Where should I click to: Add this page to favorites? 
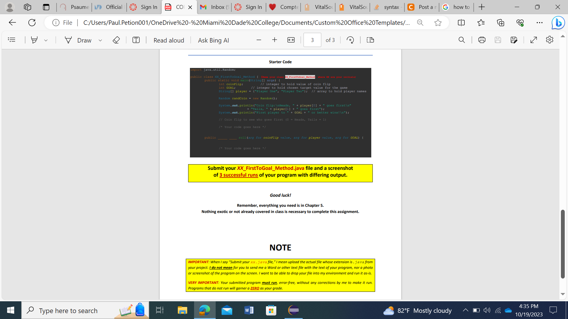438,23
